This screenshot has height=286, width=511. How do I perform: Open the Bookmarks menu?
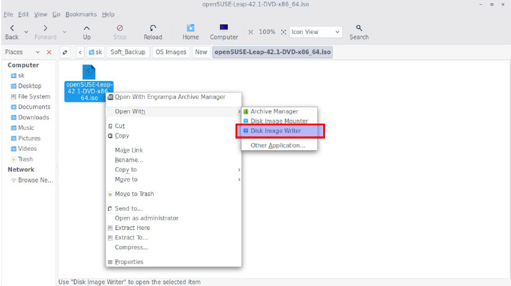[x=81, y=14]
